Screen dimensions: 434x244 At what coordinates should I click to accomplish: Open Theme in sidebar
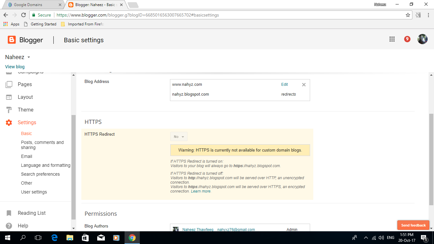[x=25, y=110]
